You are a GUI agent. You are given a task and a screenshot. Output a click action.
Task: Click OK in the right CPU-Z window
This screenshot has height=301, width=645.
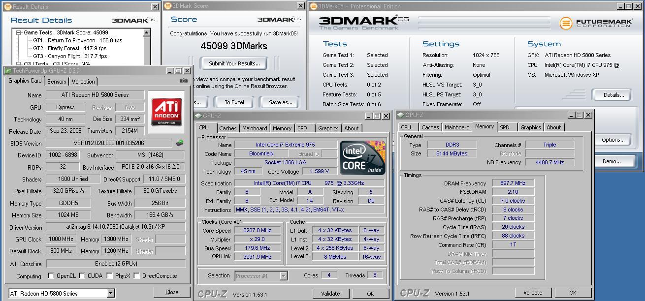(x=573, y=293)
